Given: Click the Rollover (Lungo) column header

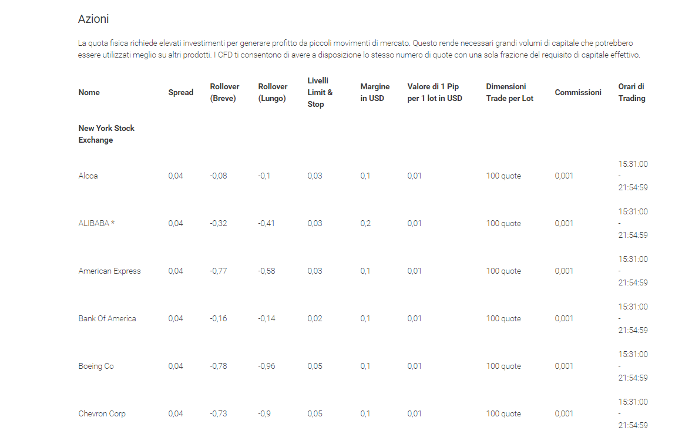Looking at the screenshot, I should [x=273, y=92].
